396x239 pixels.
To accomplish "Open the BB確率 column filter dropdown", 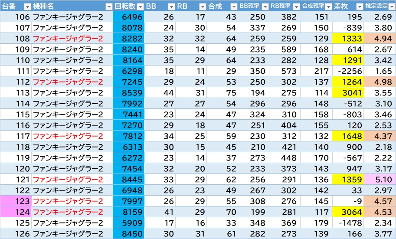I will pyautogui.click(x=265, y=7).
